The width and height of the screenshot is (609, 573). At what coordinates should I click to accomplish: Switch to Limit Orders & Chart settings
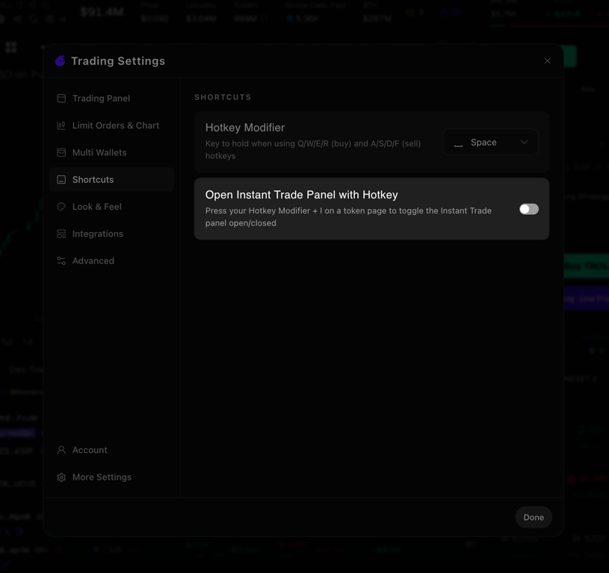[112, 125]
